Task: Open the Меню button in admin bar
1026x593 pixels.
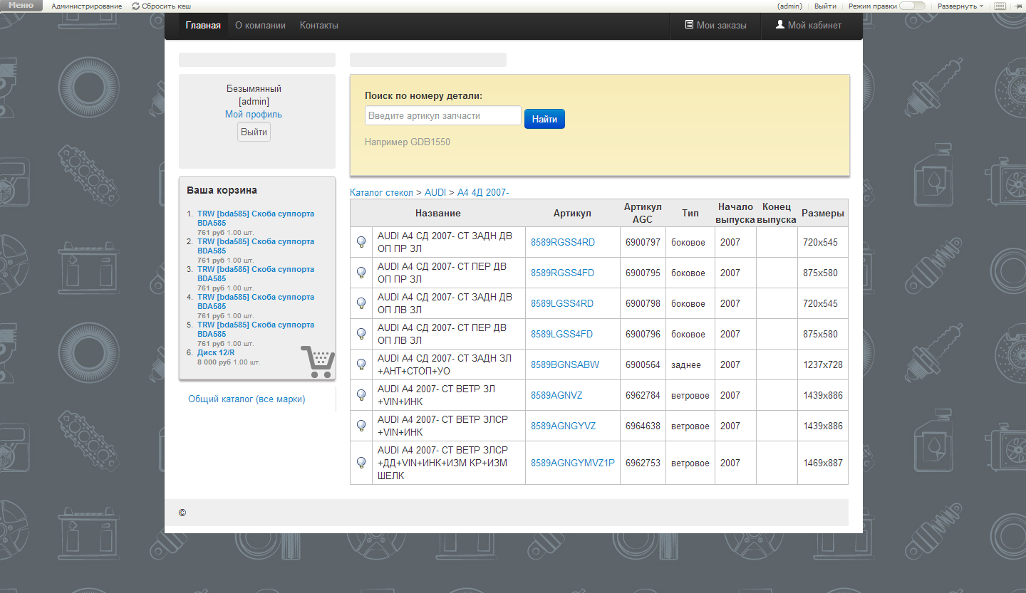Action: pos(21,6)
